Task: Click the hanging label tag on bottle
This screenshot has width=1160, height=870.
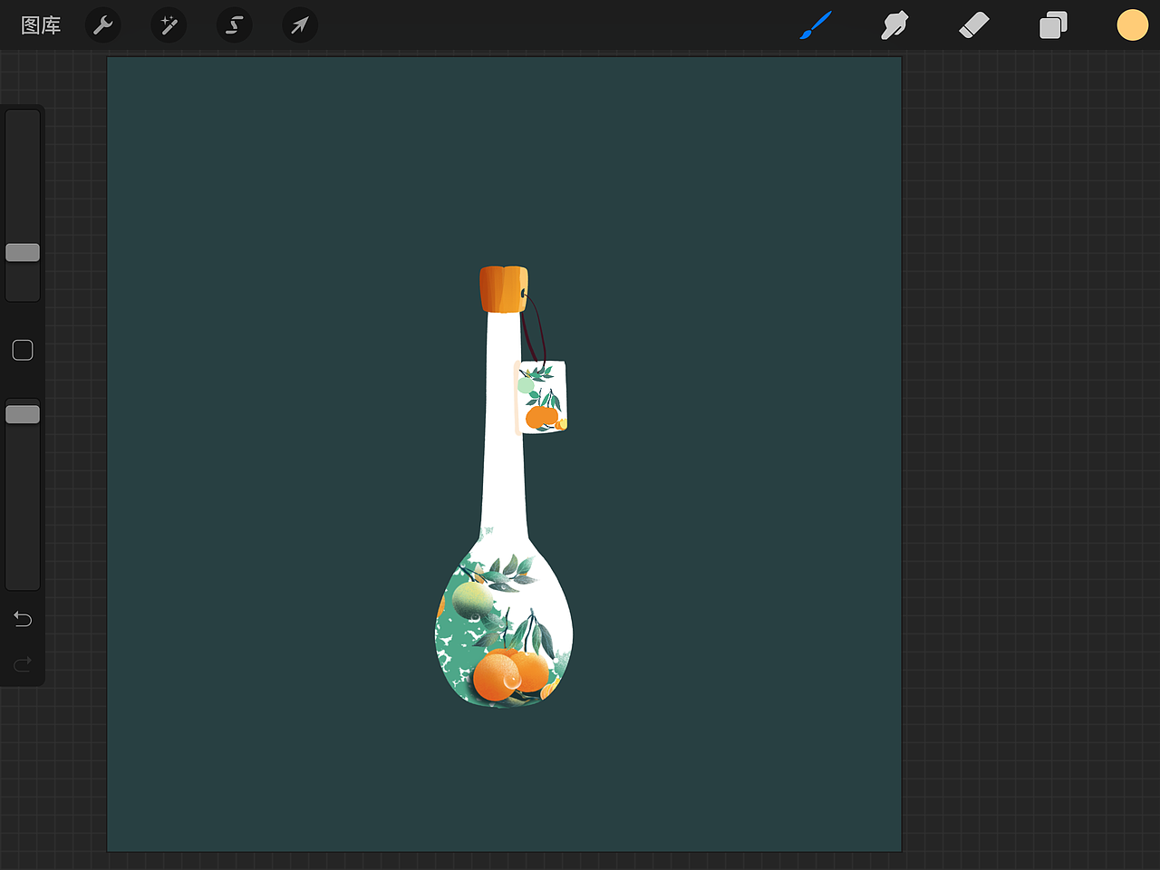Action: click(x=541, y=397)
